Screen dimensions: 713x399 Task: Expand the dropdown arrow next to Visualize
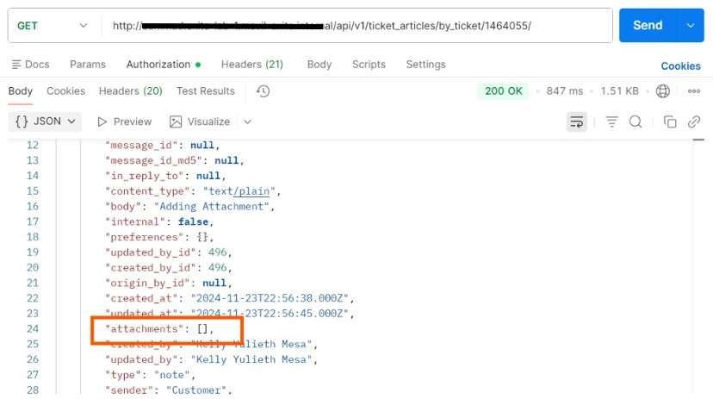(x=248, y=122)
